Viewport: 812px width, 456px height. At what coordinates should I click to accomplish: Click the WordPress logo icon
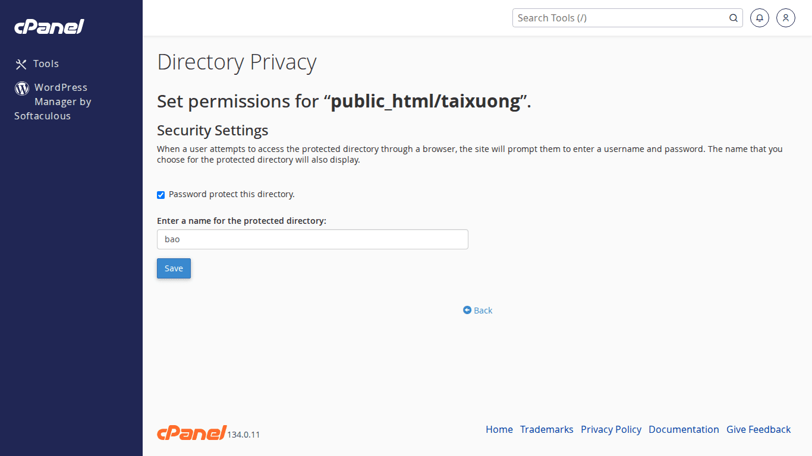(x=22, y=88)
